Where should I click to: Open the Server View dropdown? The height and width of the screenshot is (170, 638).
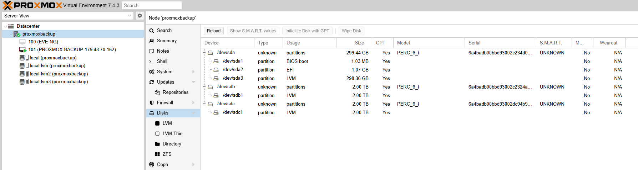tap(130, 16)
